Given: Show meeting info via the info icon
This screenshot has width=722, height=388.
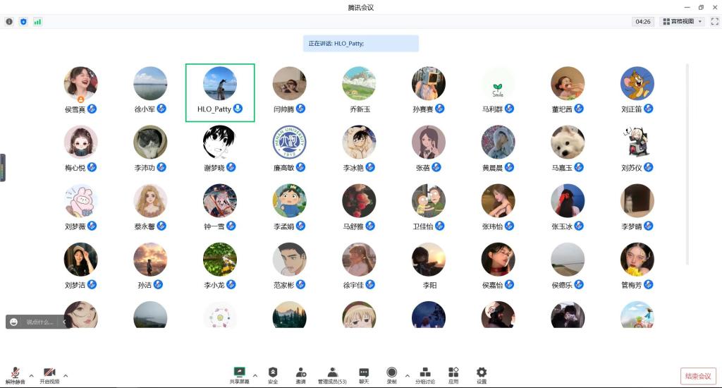Looking at the screenshot, I should (x=9, y=22).
